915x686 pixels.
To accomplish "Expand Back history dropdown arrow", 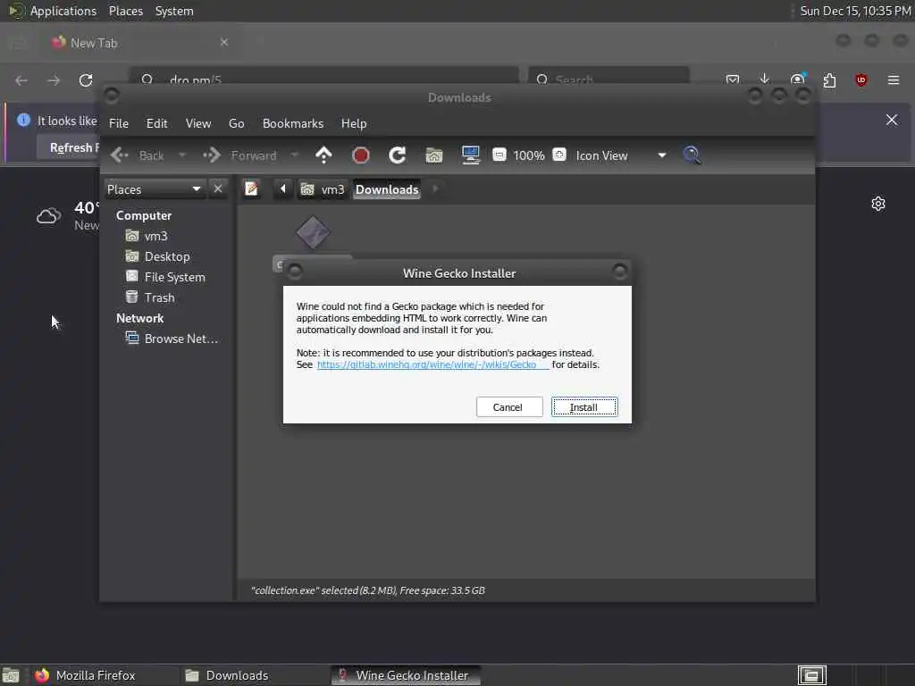I will click(182, 155).
